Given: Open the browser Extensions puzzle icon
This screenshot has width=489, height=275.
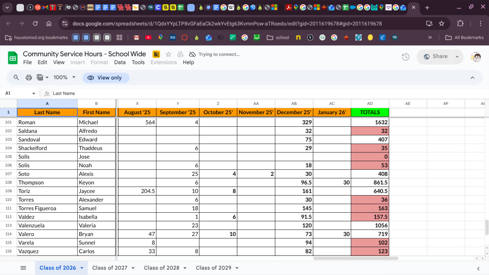Looking at the screenshot, I should point(460,24).
